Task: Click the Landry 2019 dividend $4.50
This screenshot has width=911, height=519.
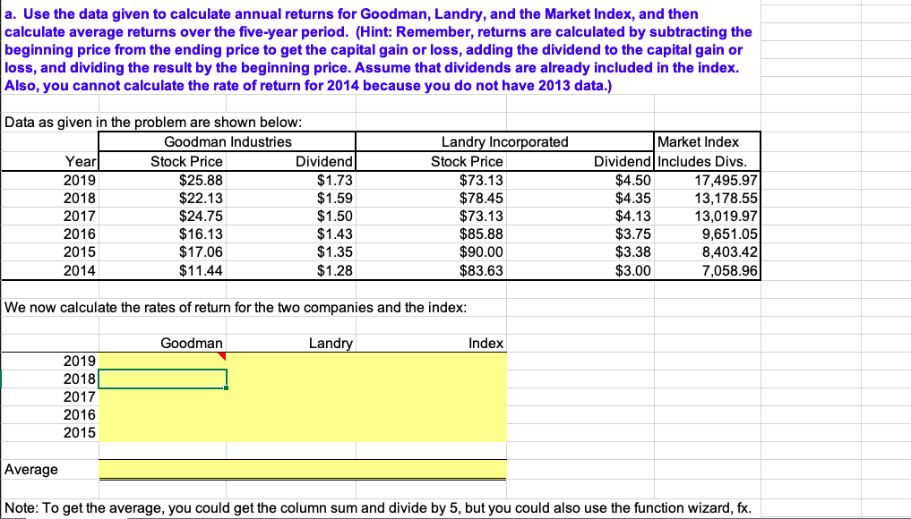Action: click(632, 181)
